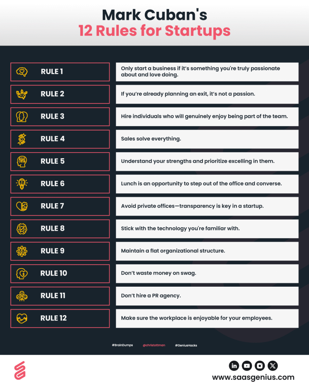Open the #GeniusHacks hashtag
Image resolution: width=309 pixels, height=387 pixels.
click(186, 345)
